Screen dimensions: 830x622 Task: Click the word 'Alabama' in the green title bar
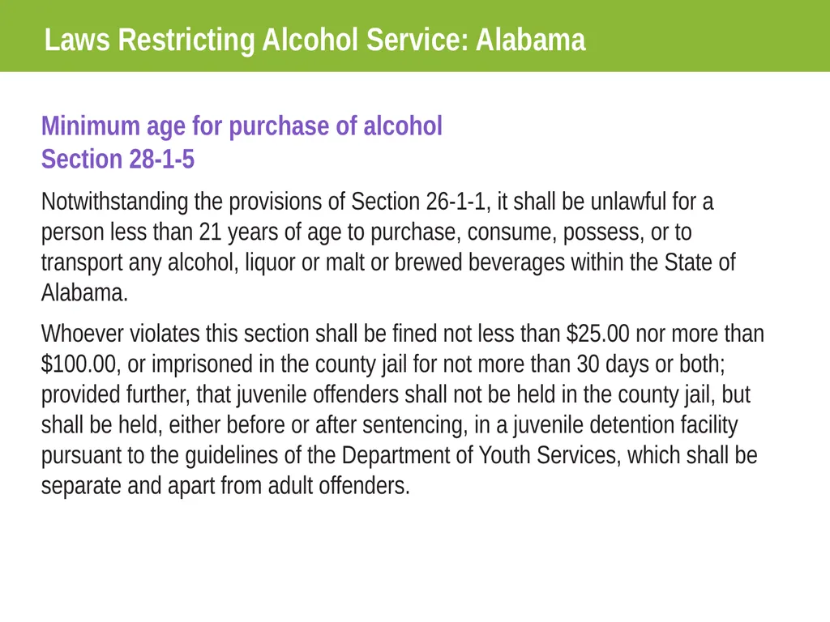click(530, 40)
